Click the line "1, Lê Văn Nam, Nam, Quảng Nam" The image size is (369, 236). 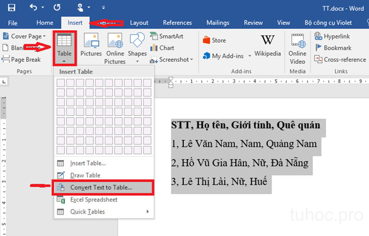coord(244,144)
